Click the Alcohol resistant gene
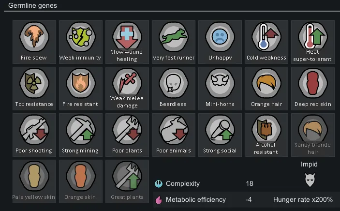Screen dimensions: 340x211 point(266,135)
